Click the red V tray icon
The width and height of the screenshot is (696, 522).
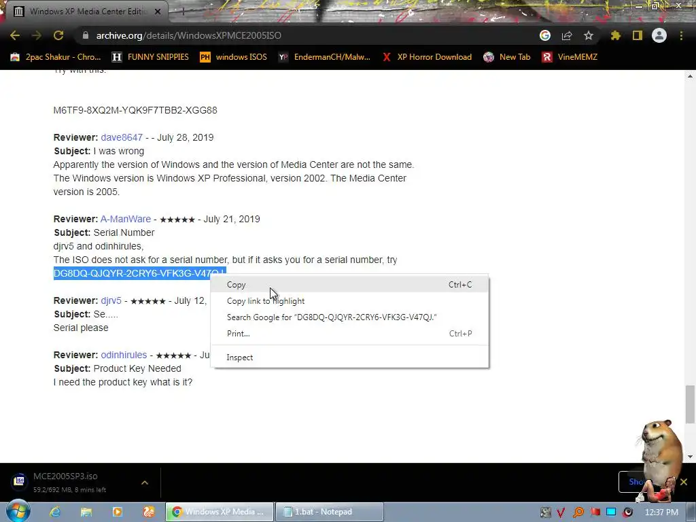(561, 512)
